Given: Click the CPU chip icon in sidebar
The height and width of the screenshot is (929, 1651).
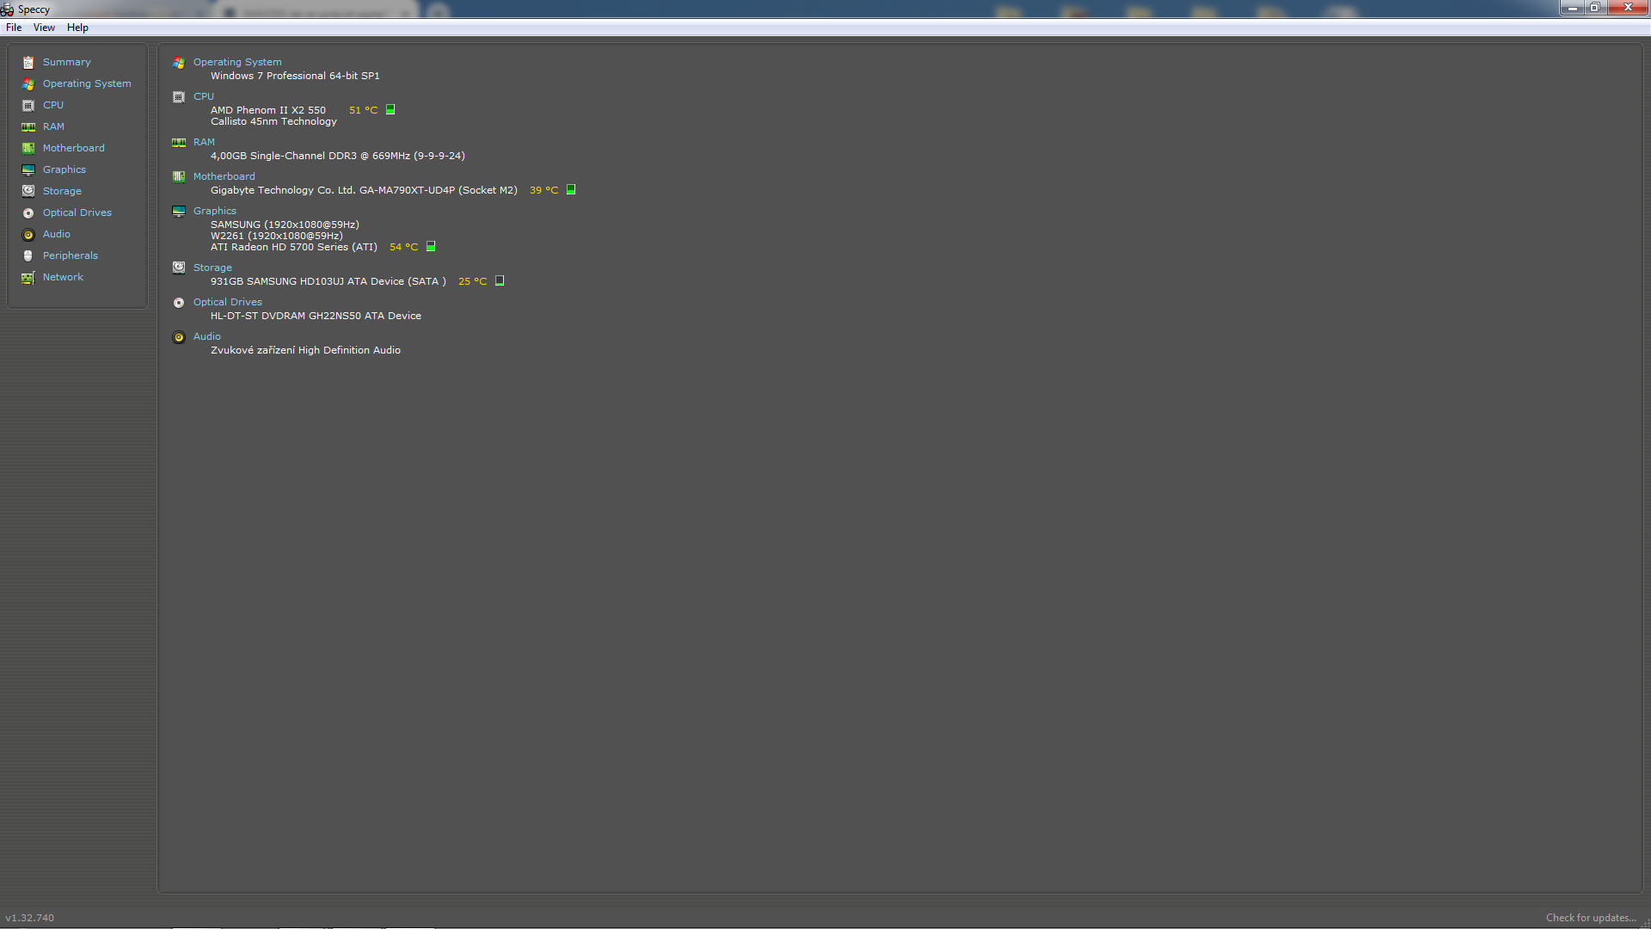Looking at the screenshot, I should pyautogui.click(x=28, y=105).
